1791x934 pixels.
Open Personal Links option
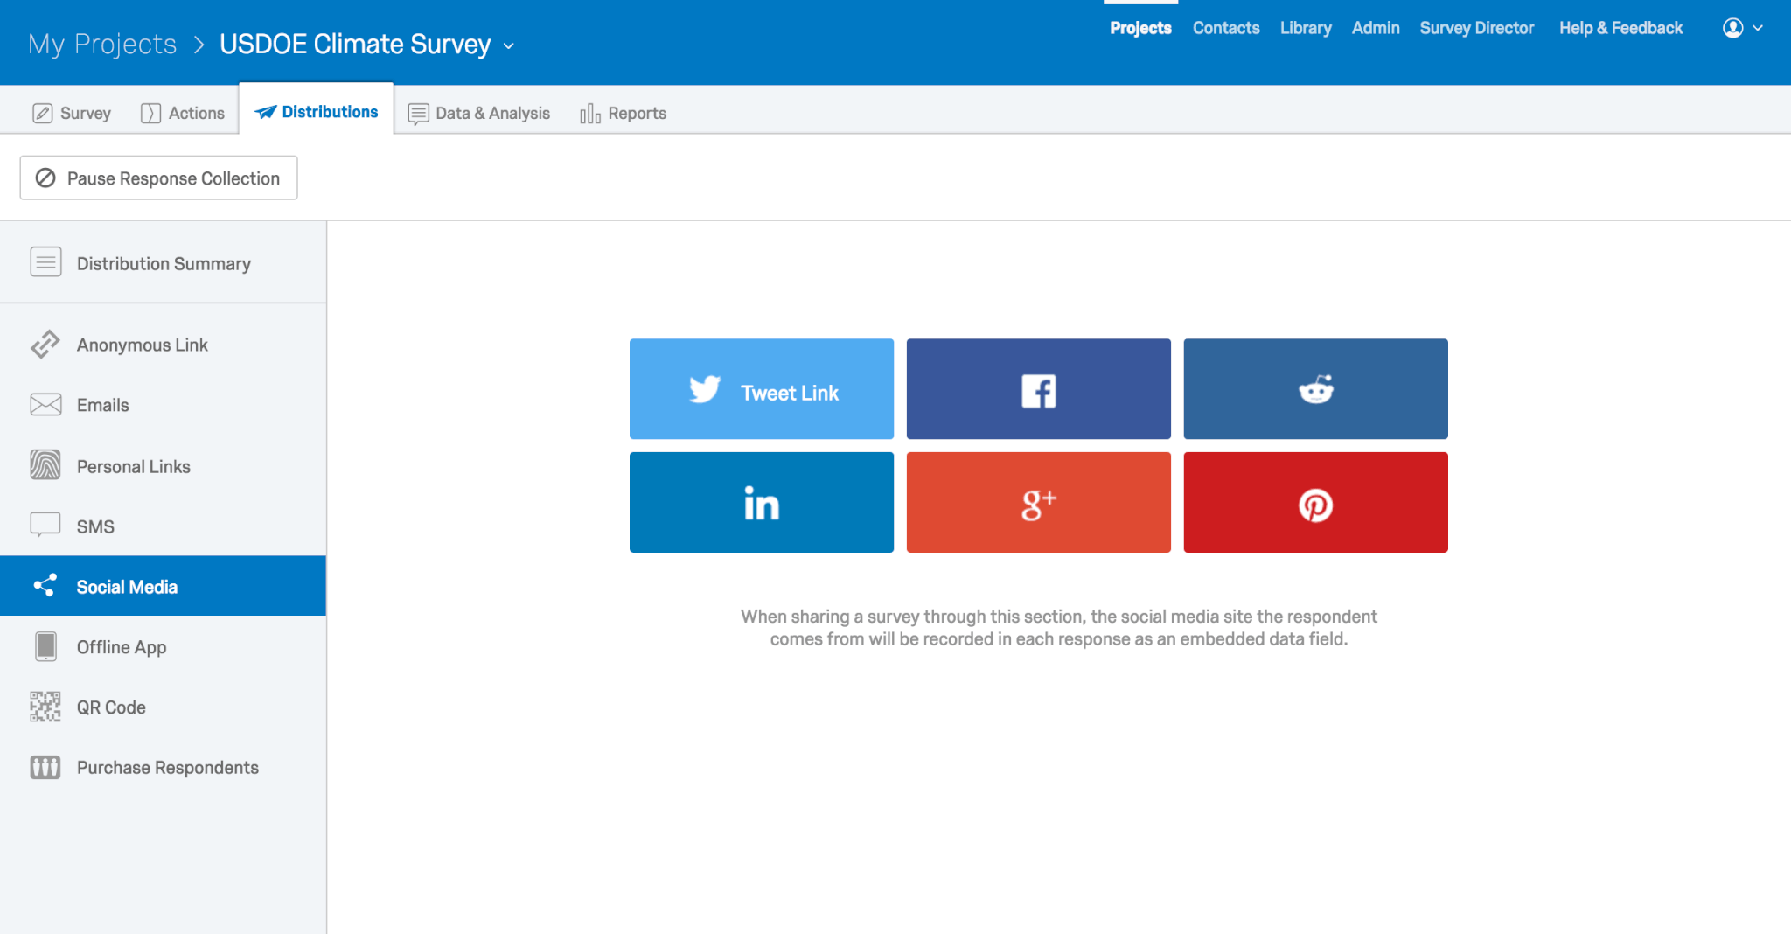click(163, 466)
